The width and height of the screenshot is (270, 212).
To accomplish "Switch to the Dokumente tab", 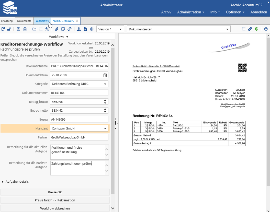I will pyautogui.click(x=24, y=21).
